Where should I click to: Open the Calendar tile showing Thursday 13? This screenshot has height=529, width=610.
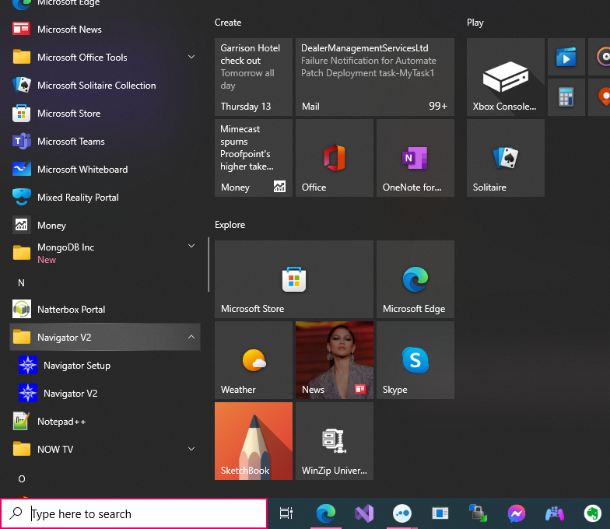click(x=254, y=76)
